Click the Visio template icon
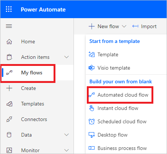Screen dimensions: 167x154 (92, 68)
